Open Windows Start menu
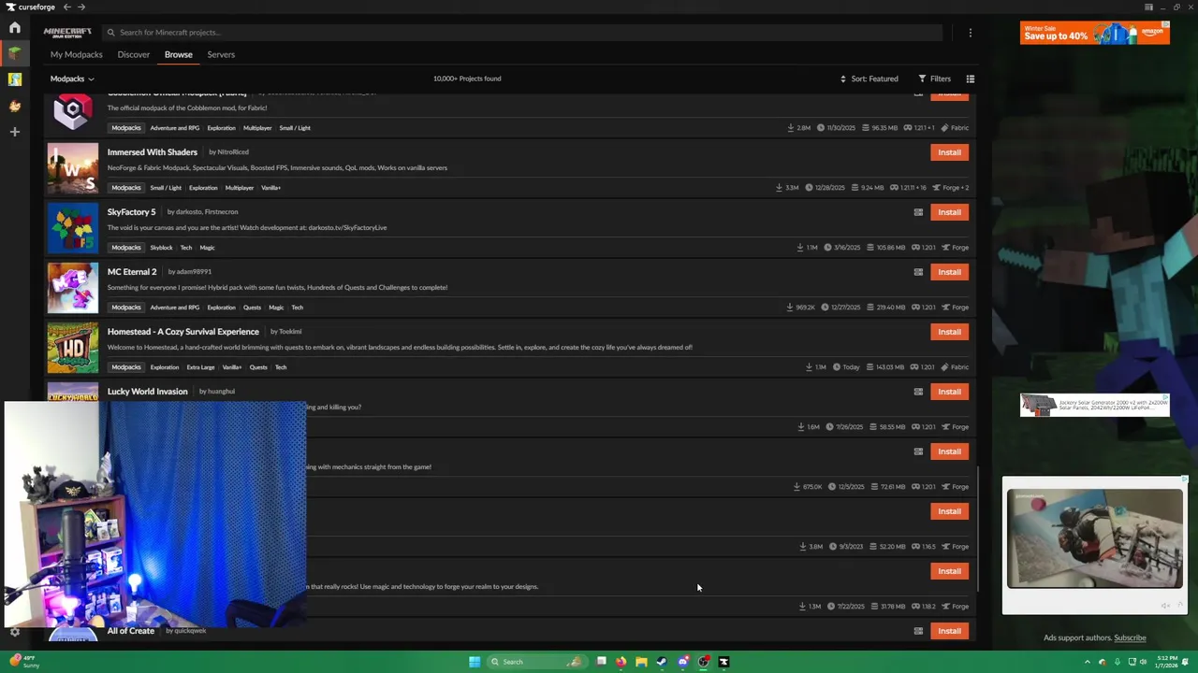 [x=475, y=662]
